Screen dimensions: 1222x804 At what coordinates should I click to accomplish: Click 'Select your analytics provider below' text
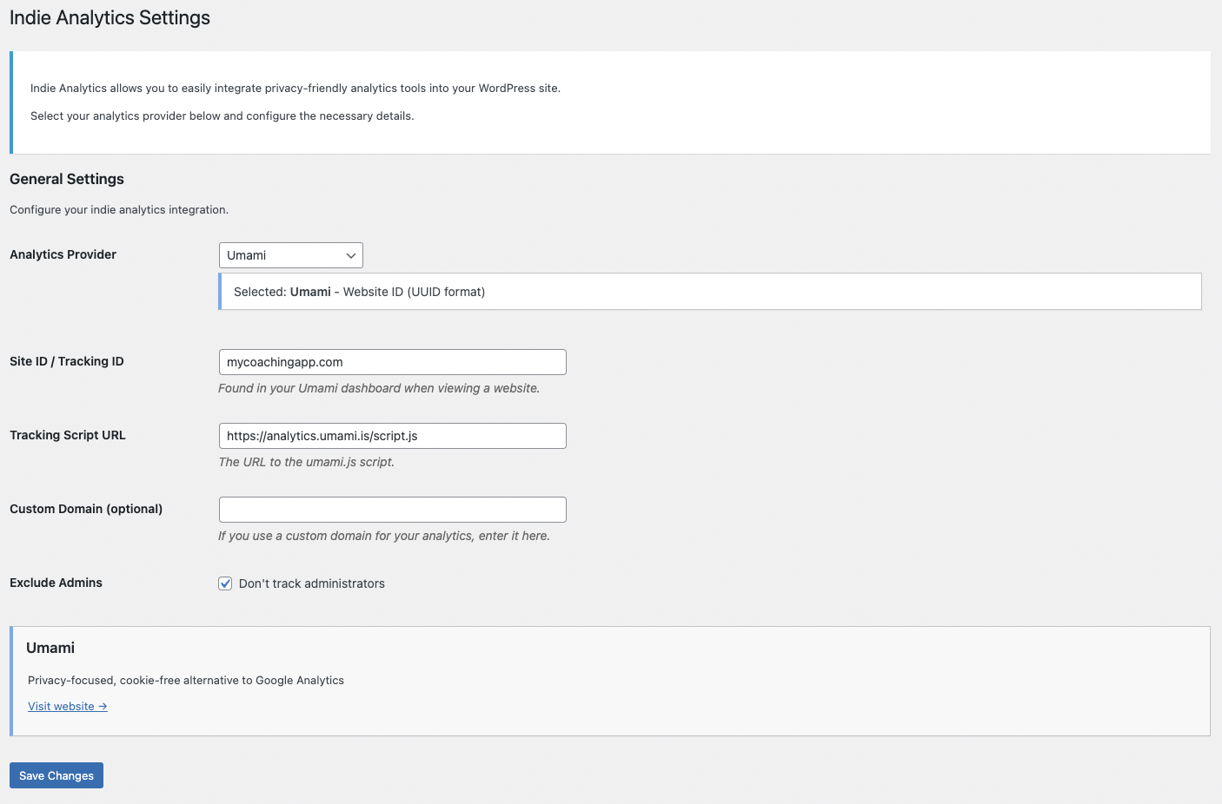click(x=222, y=115)
